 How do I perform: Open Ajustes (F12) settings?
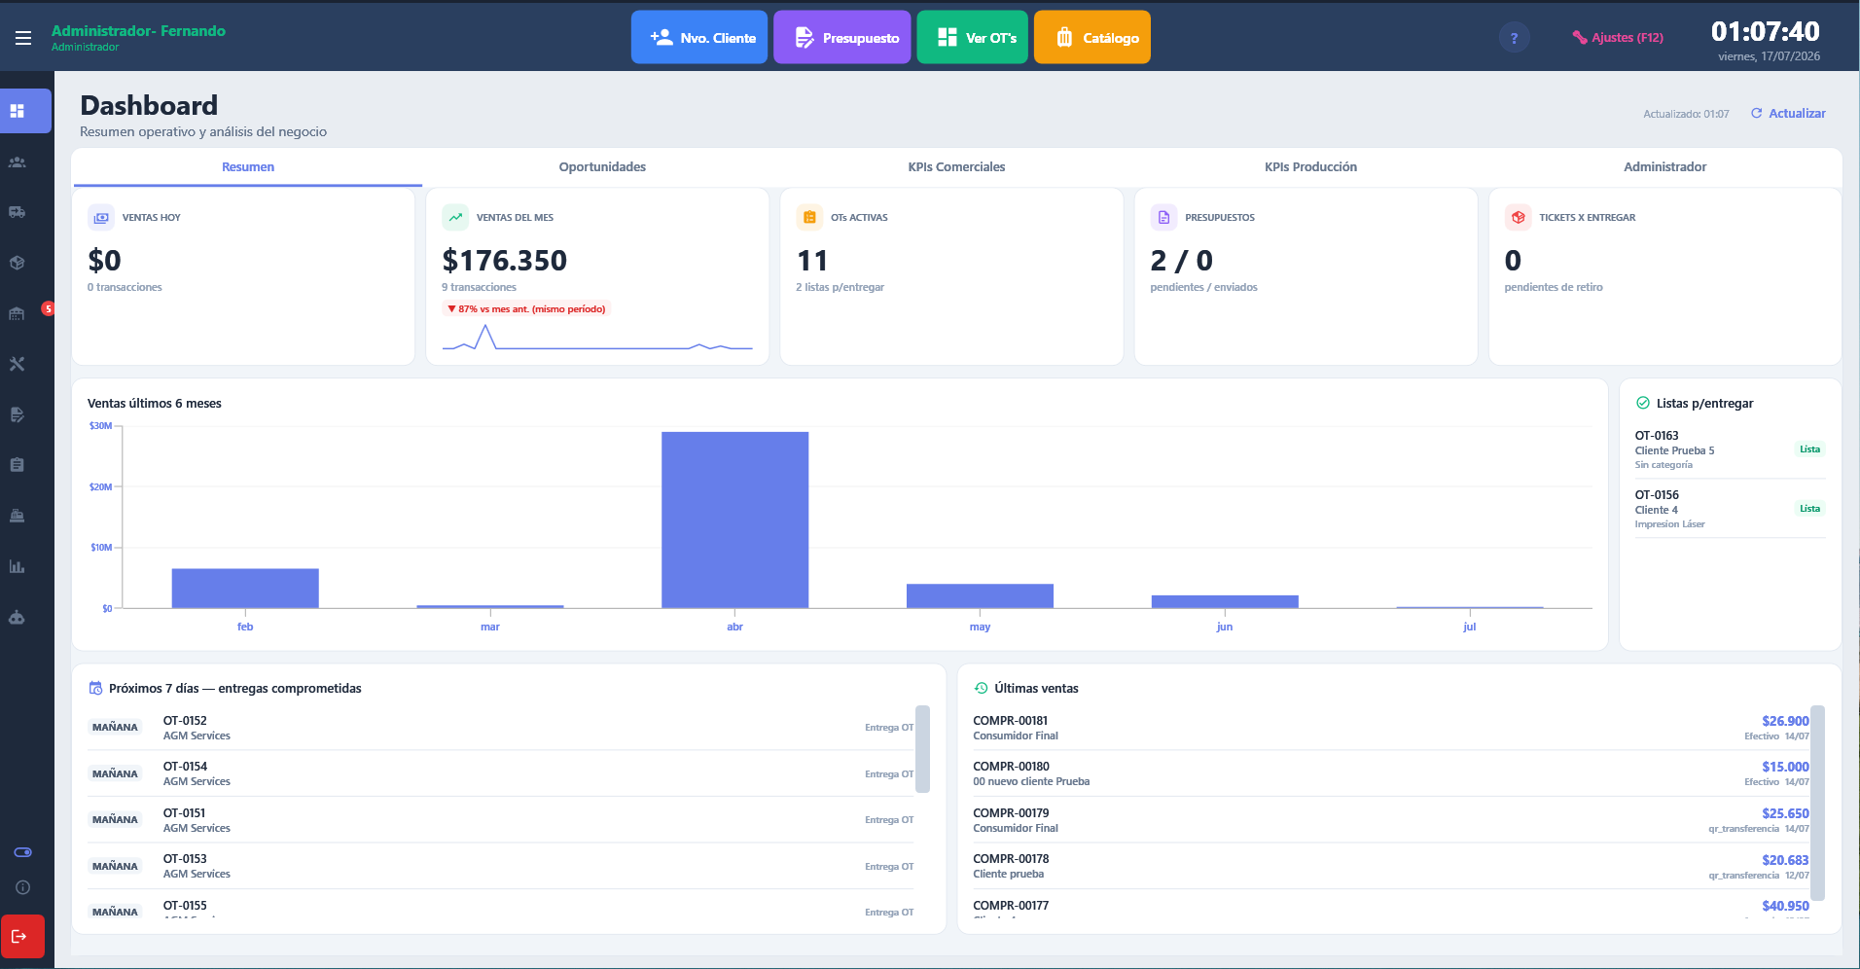(1618, 38)
